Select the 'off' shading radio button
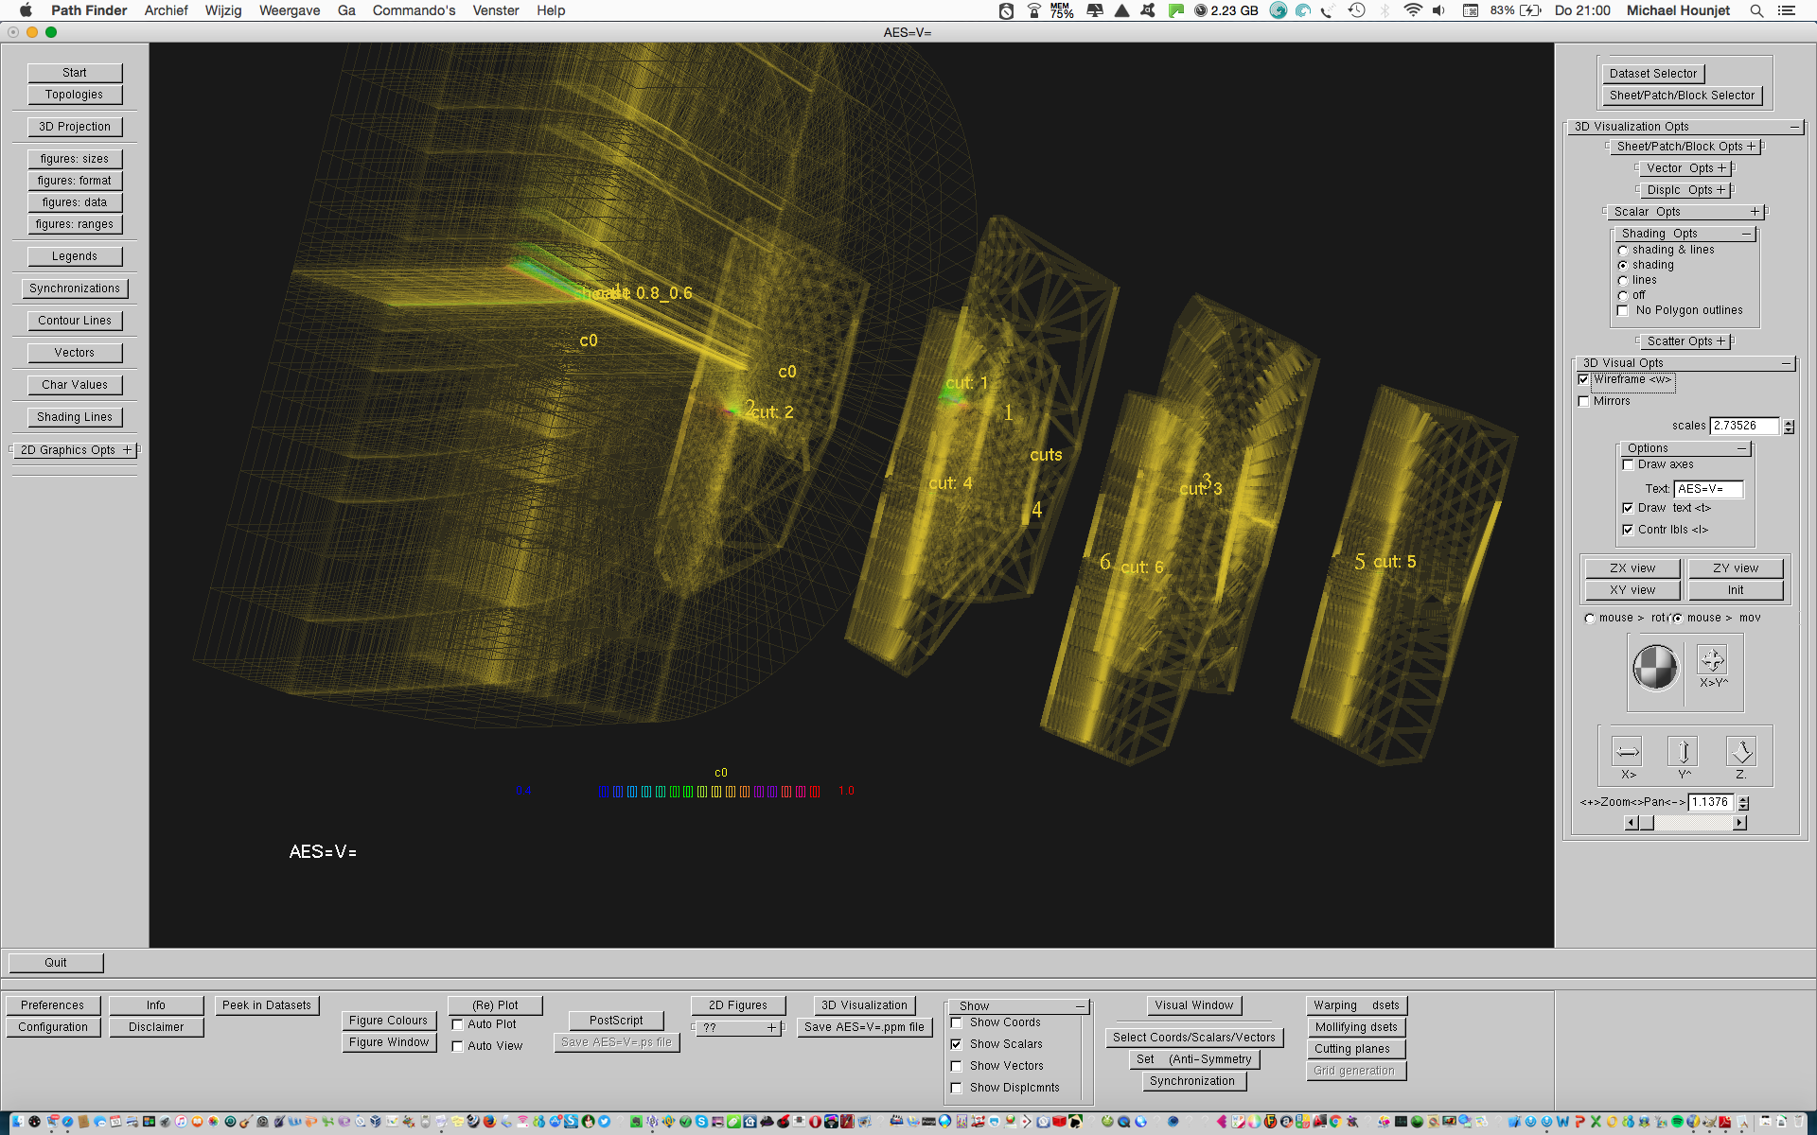The image size is (1817, 1135). coord(1623,296)
